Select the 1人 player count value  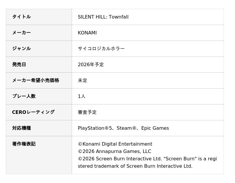[82, 97]
